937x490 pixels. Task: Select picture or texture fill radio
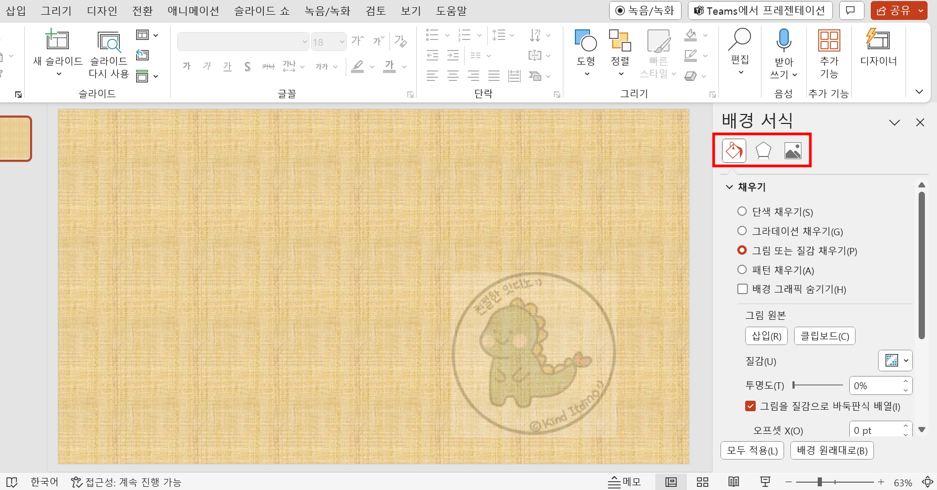click(x=742, y=250)
